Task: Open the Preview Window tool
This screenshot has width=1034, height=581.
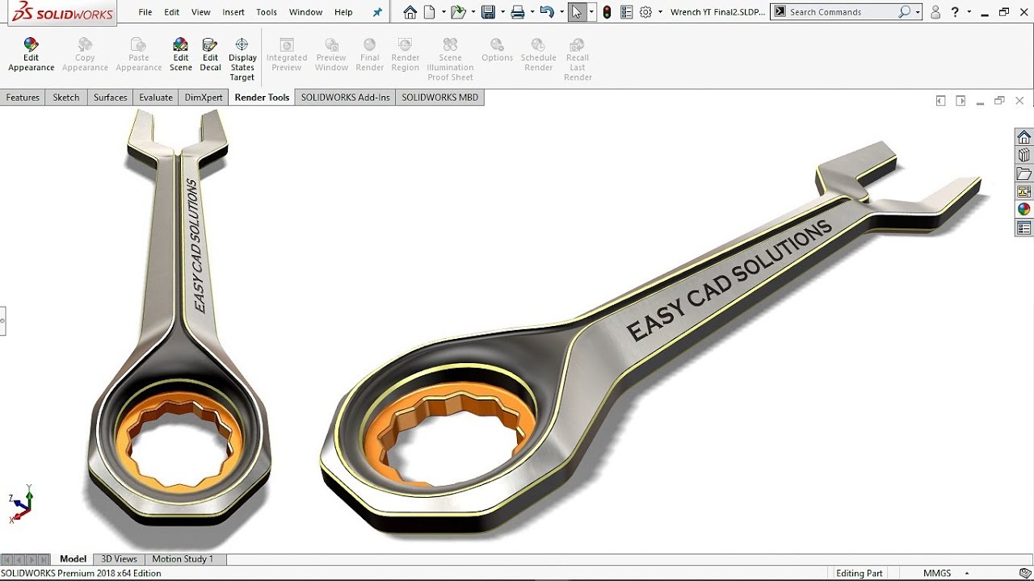Action: tap(331, 55)
